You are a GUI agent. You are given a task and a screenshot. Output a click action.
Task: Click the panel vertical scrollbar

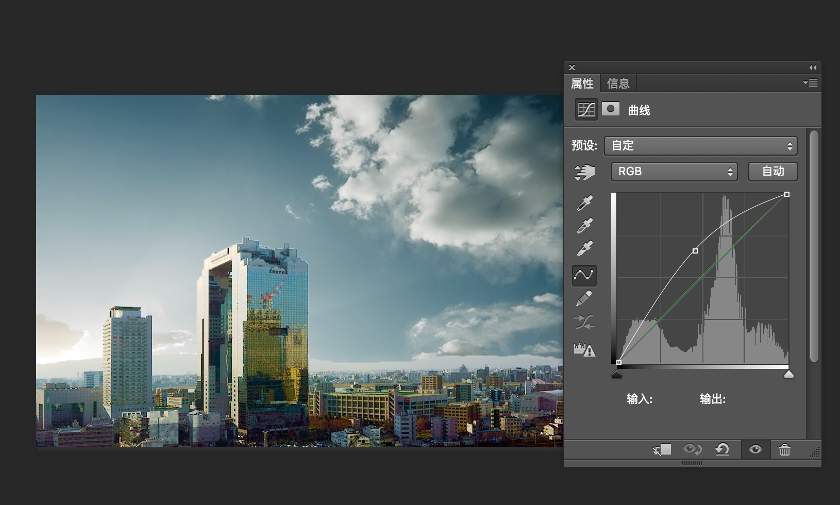click(x=814, y=246)
